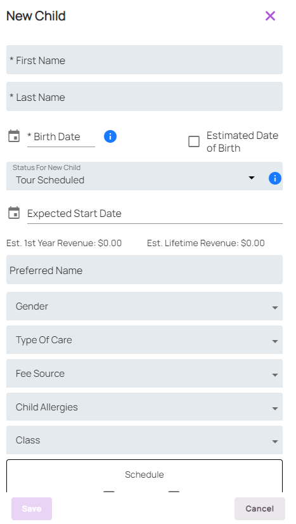Focus the Preferred Name field
Image resolution: width=296 pixels, height=524 pixels.
[145, 270]
